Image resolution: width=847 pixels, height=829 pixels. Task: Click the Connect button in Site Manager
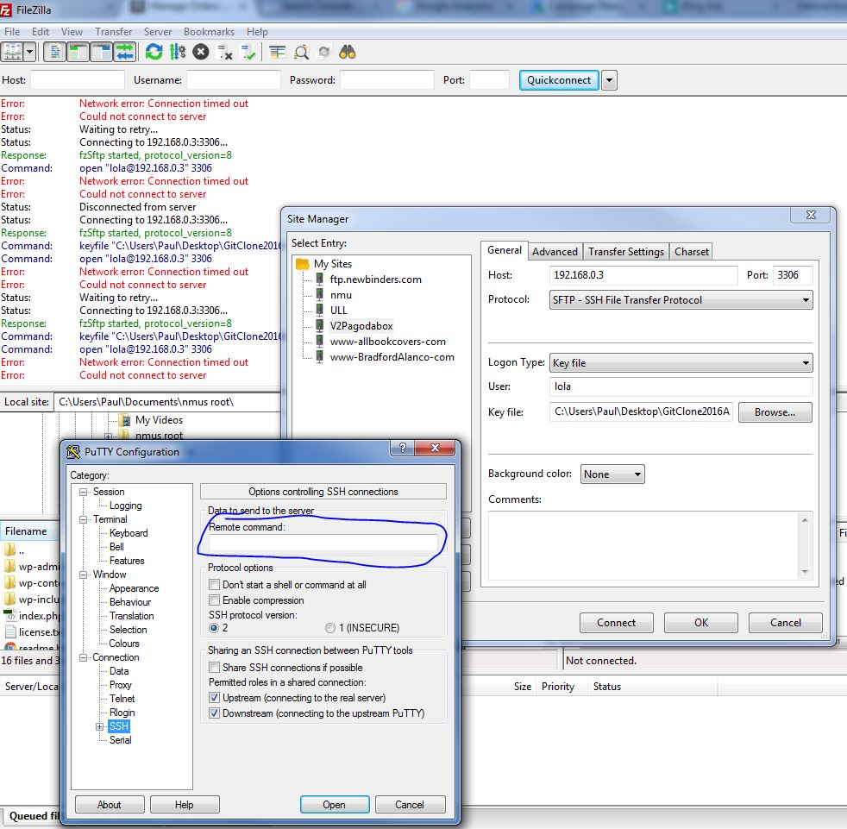[617, 623]
